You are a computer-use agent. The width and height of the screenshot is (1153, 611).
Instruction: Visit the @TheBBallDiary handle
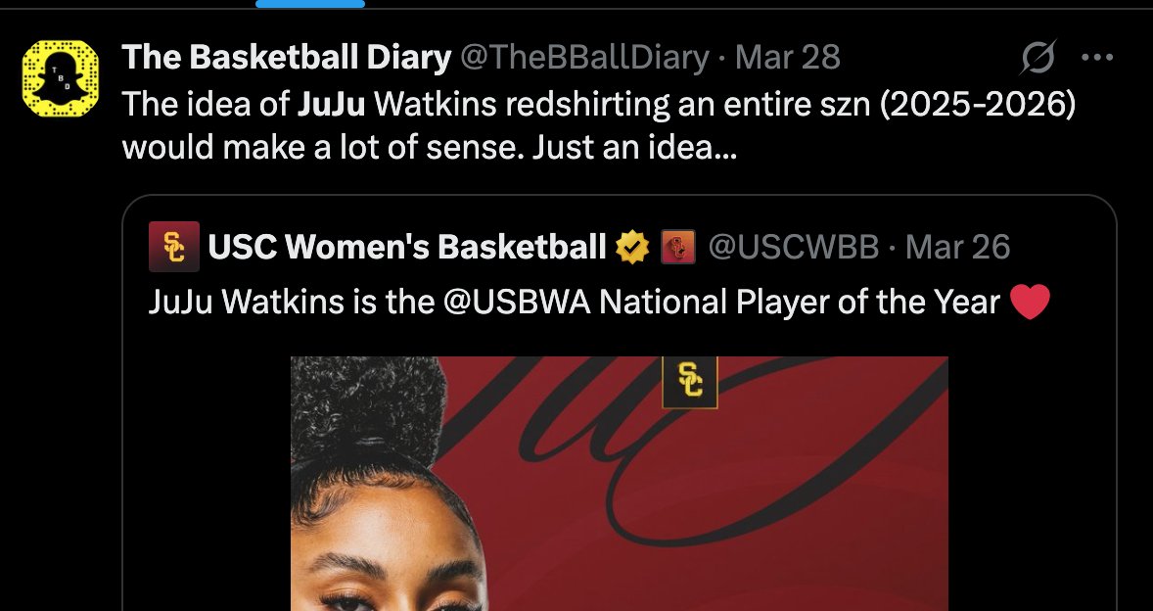click(584, 58)
